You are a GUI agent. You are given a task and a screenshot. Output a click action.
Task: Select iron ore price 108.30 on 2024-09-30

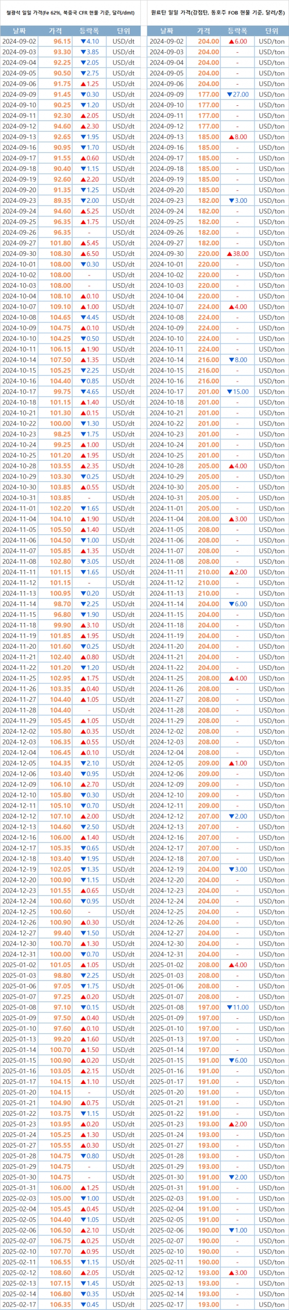60,254
